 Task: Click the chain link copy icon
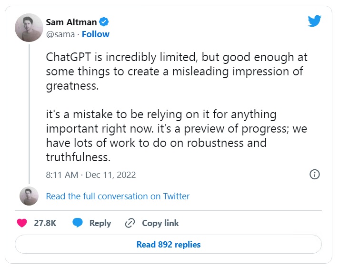coord(130,223)
